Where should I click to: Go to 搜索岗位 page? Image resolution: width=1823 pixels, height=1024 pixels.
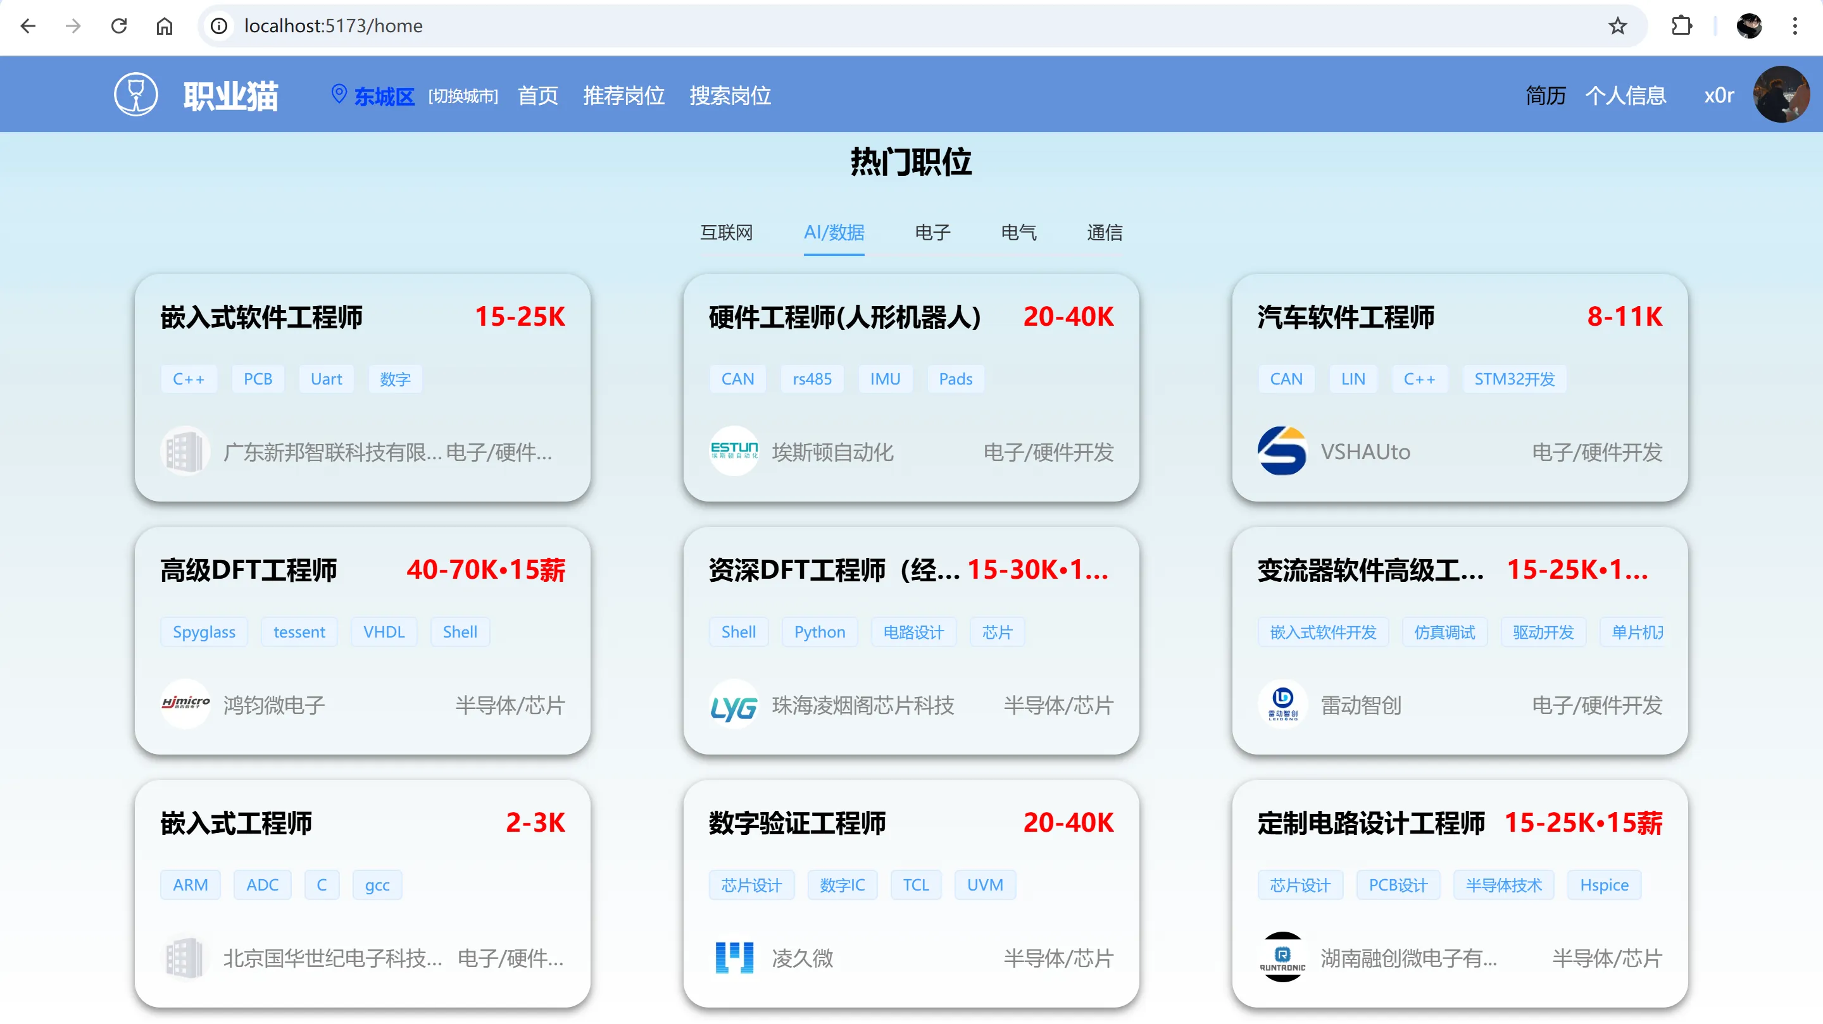click(730, 96)
